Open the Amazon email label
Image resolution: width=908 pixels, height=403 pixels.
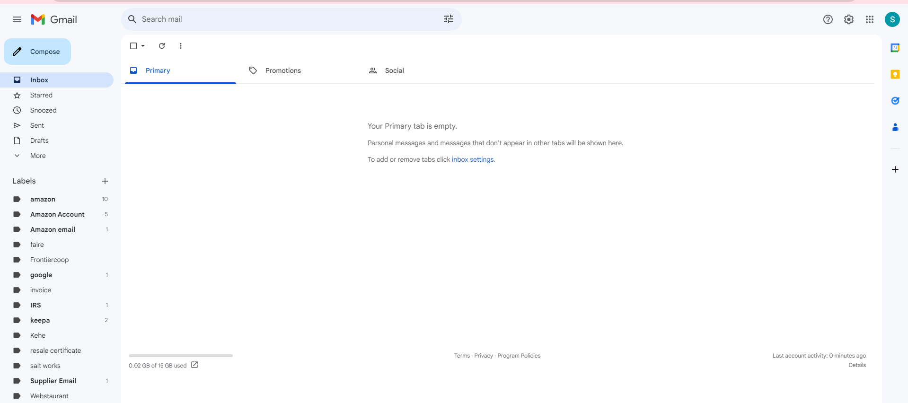coord(57,229)
